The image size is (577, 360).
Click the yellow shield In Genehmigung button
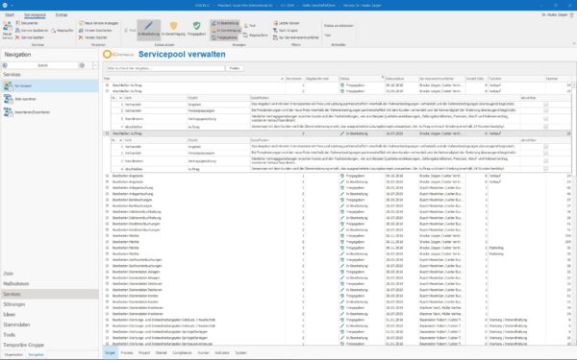coord(173,29)
